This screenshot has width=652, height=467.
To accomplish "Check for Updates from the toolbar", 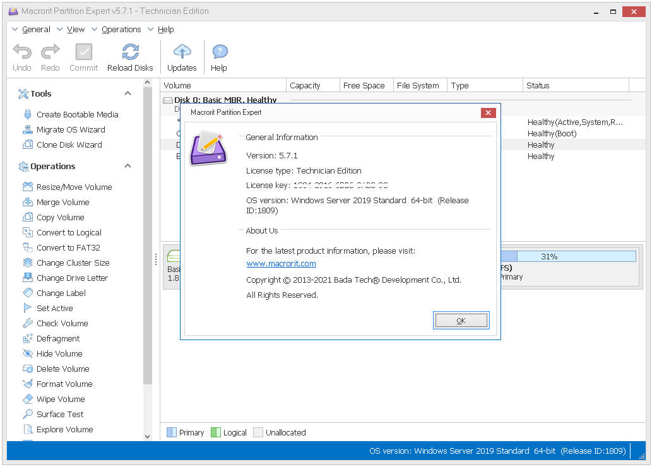I will [x=182, y=53].
